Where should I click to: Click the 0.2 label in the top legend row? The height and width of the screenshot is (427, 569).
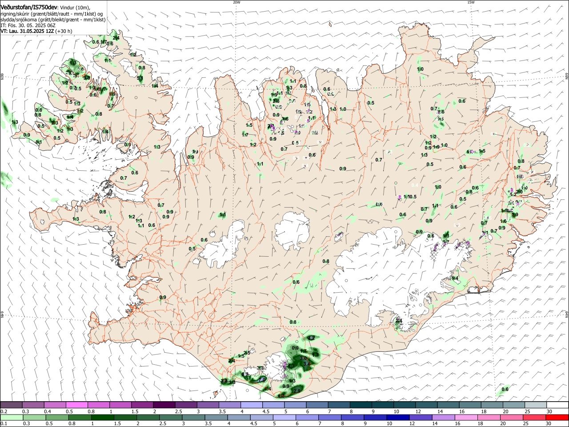(4, 411)
